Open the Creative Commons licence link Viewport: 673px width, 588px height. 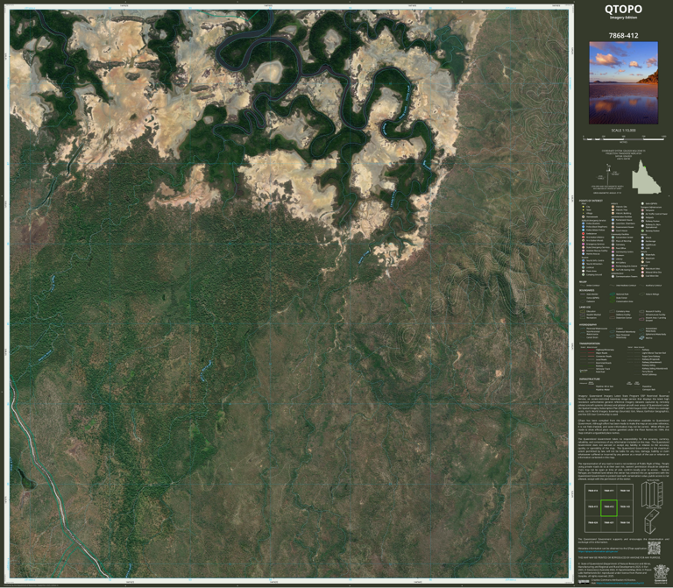click(x=622, y=584)
